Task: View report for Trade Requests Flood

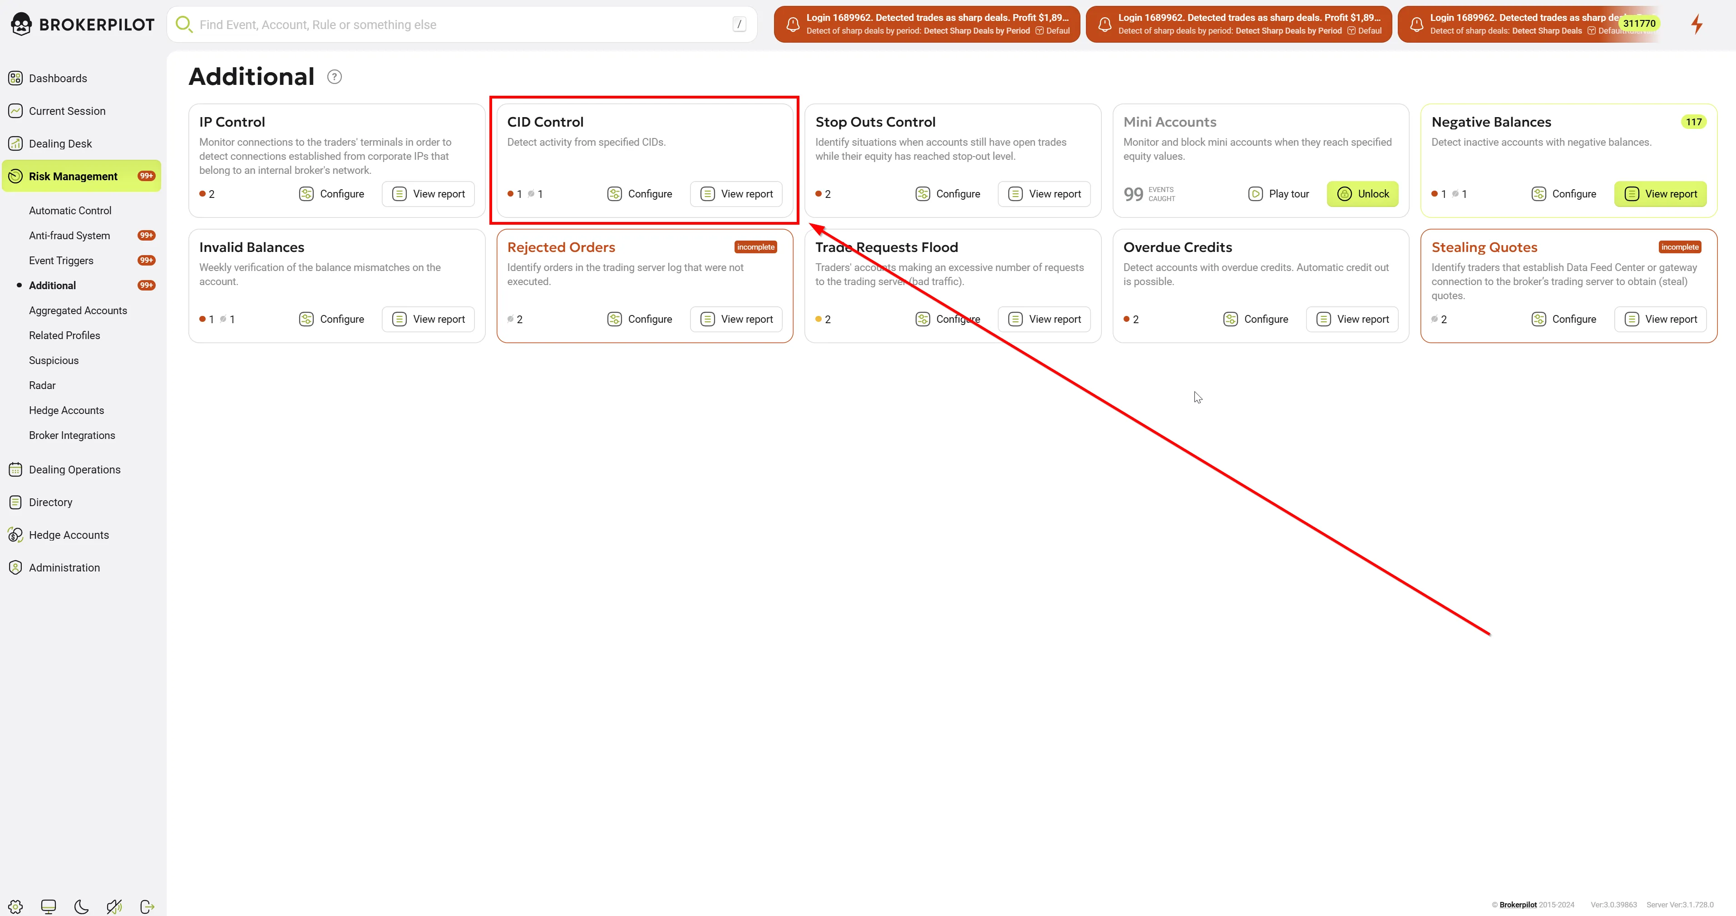Action: click(x=1045, y=320)
